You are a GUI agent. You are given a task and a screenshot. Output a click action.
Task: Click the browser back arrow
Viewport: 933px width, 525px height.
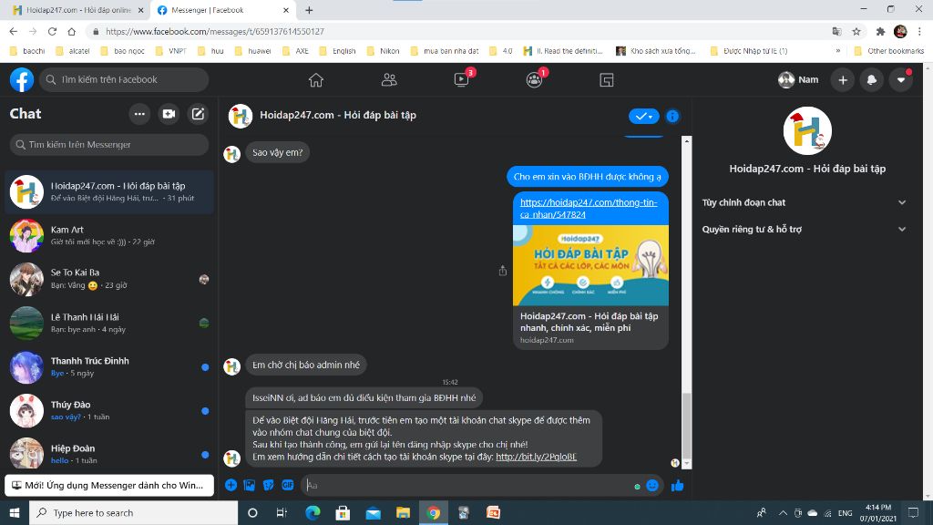[x=13, y=32]
